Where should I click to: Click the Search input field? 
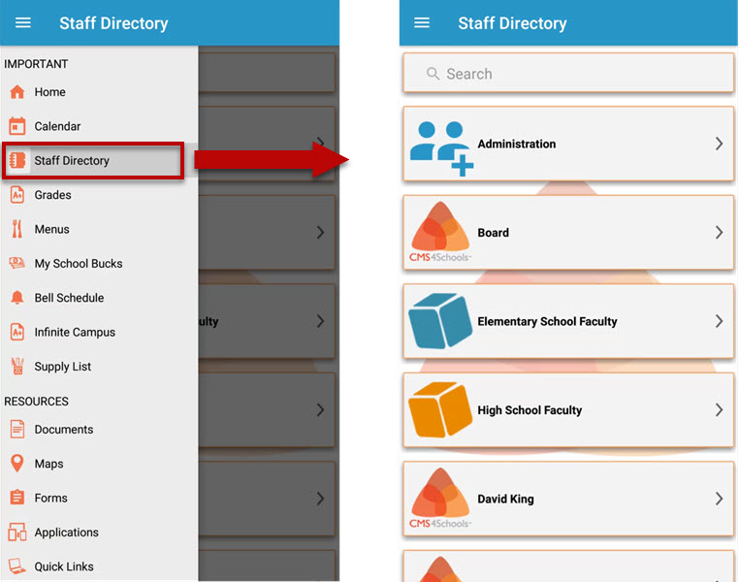click(x=568, y=73)
